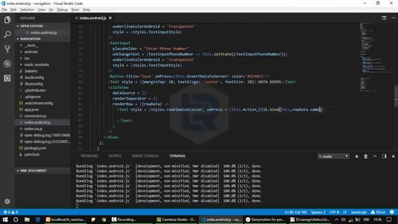This screenshot has width=398, height=224.
Task: Open the Windows Start menu
Action: (x=5, y=220)
